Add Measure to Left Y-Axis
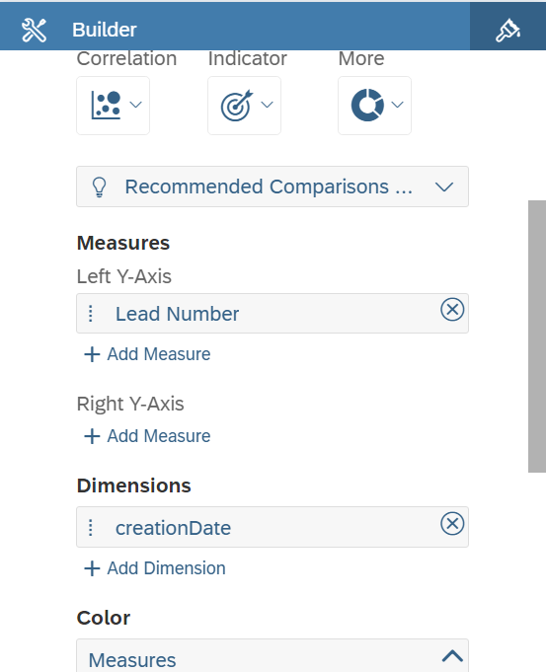Viewport: 546px width, 672px height. point(147,354)
